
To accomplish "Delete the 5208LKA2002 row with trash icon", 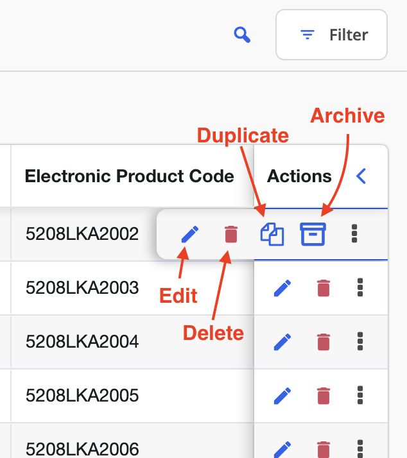I will 231,234.
